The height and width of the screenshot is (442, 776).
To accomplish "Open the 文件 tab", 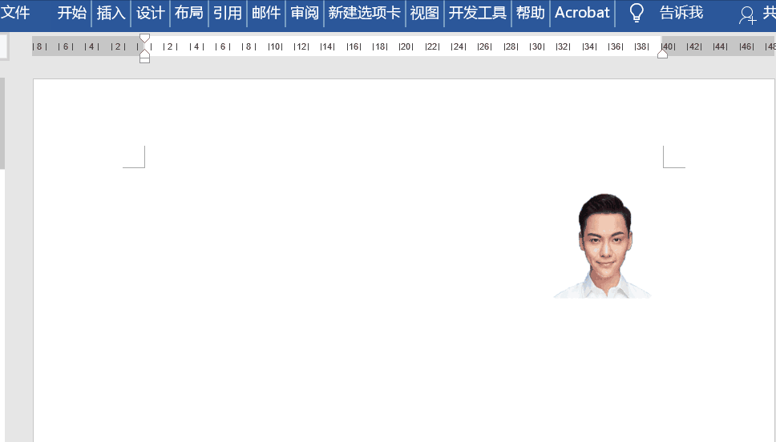I will point(15,12).
